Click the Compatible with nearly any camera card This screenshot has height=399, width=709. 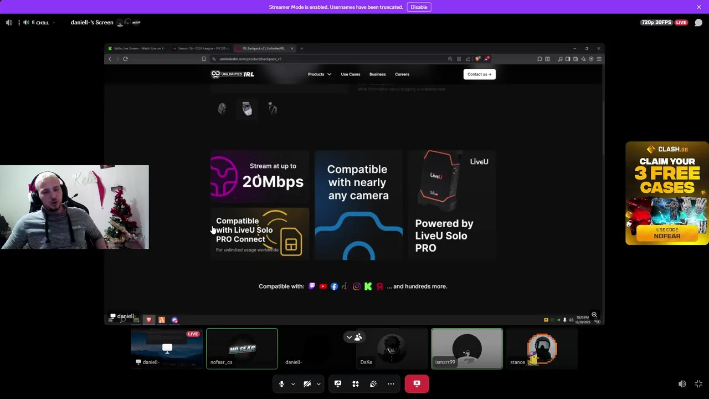point(358,205)
